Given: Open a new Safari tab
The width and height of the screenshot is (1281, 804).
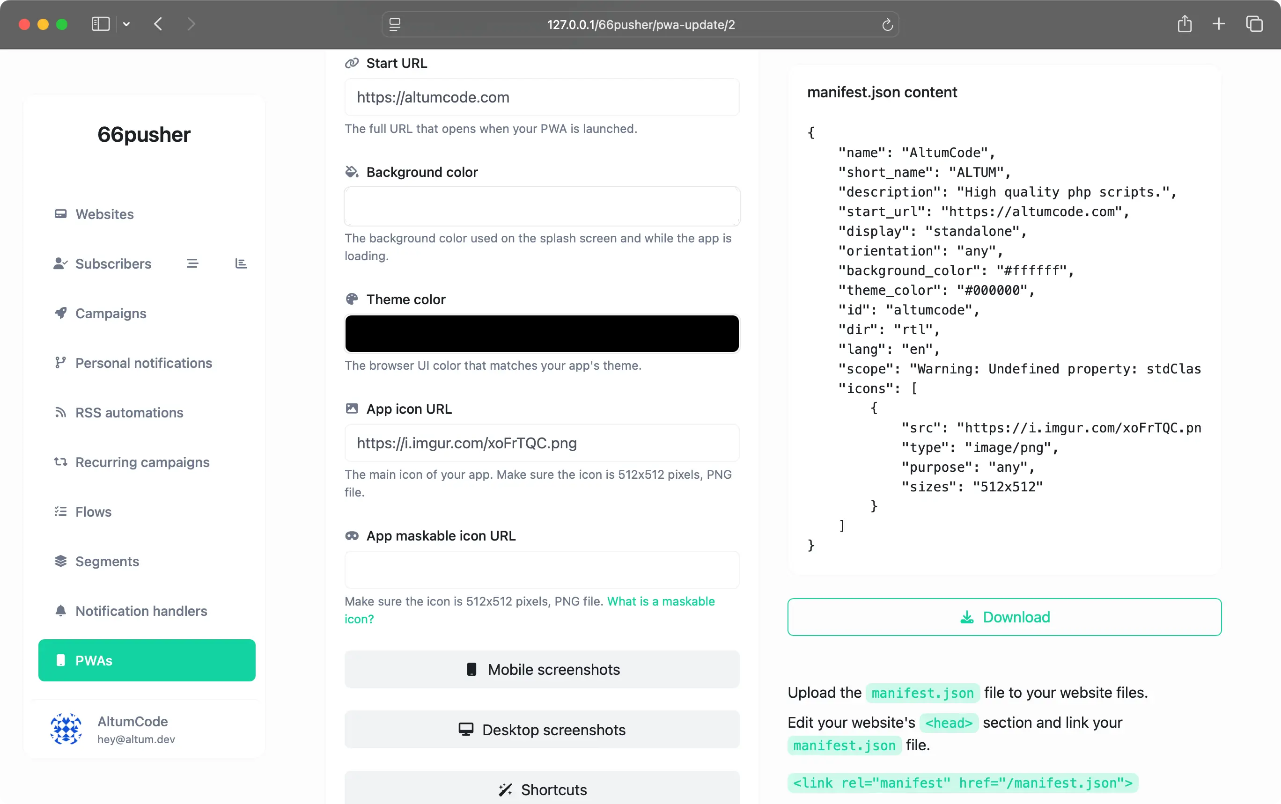Looking at the screenshot, I should pos(1219,24).
